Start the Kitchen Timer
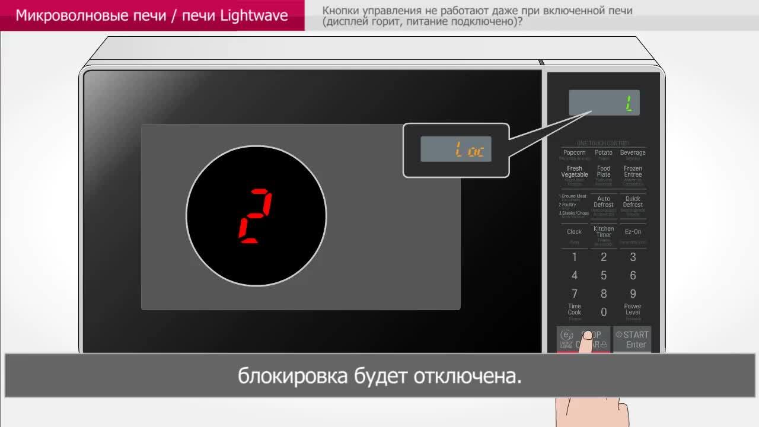The width and height of the screenshot is (759, 427). point(604,232)
